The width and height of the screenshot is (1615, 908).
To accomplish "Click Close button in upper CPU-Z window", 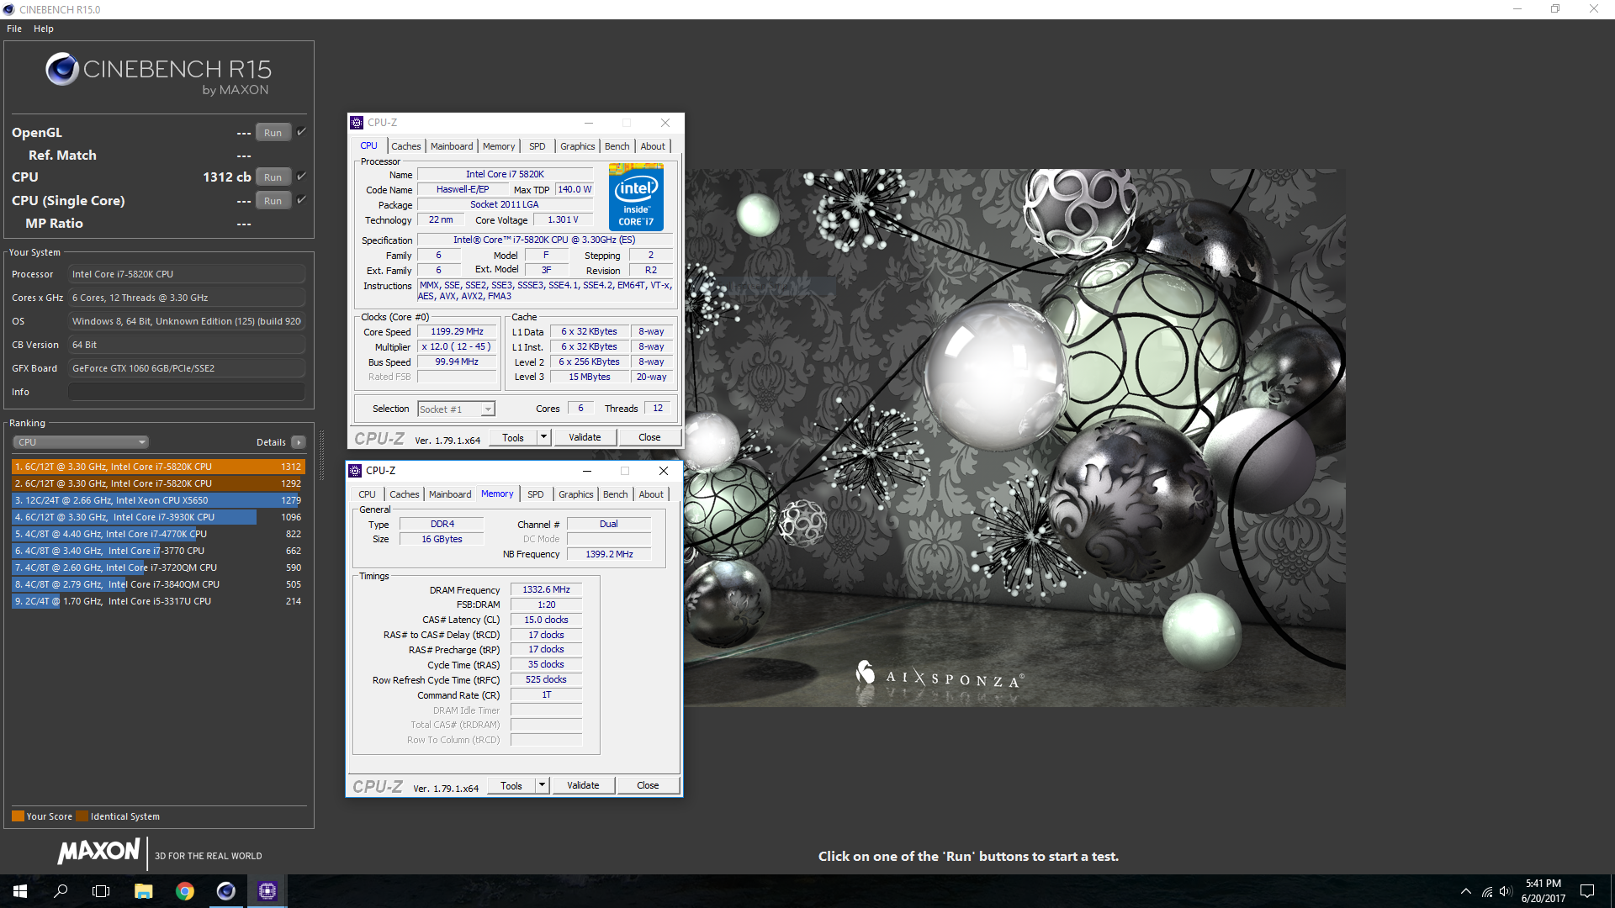I will pos(649,437).
